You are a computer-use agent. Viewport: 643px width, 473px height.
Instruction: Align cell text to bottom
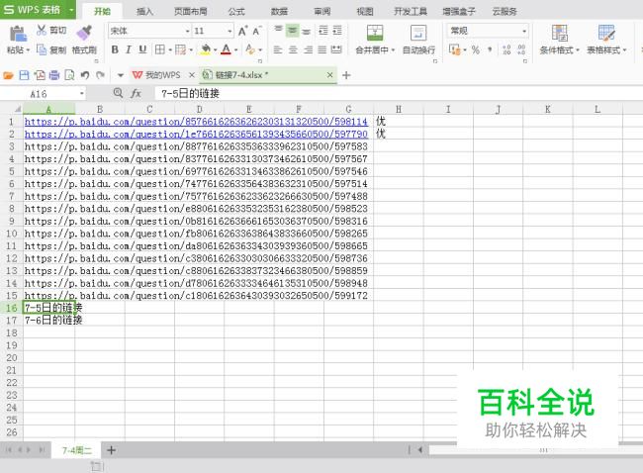[x=307, y=30]
